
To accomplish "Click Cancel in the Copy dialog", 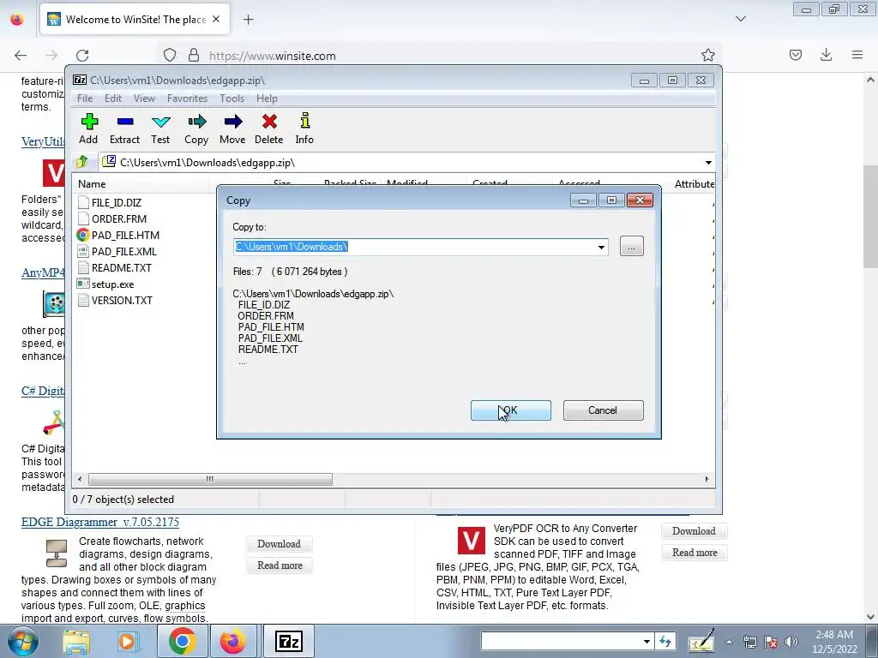I will click(603, 410).
